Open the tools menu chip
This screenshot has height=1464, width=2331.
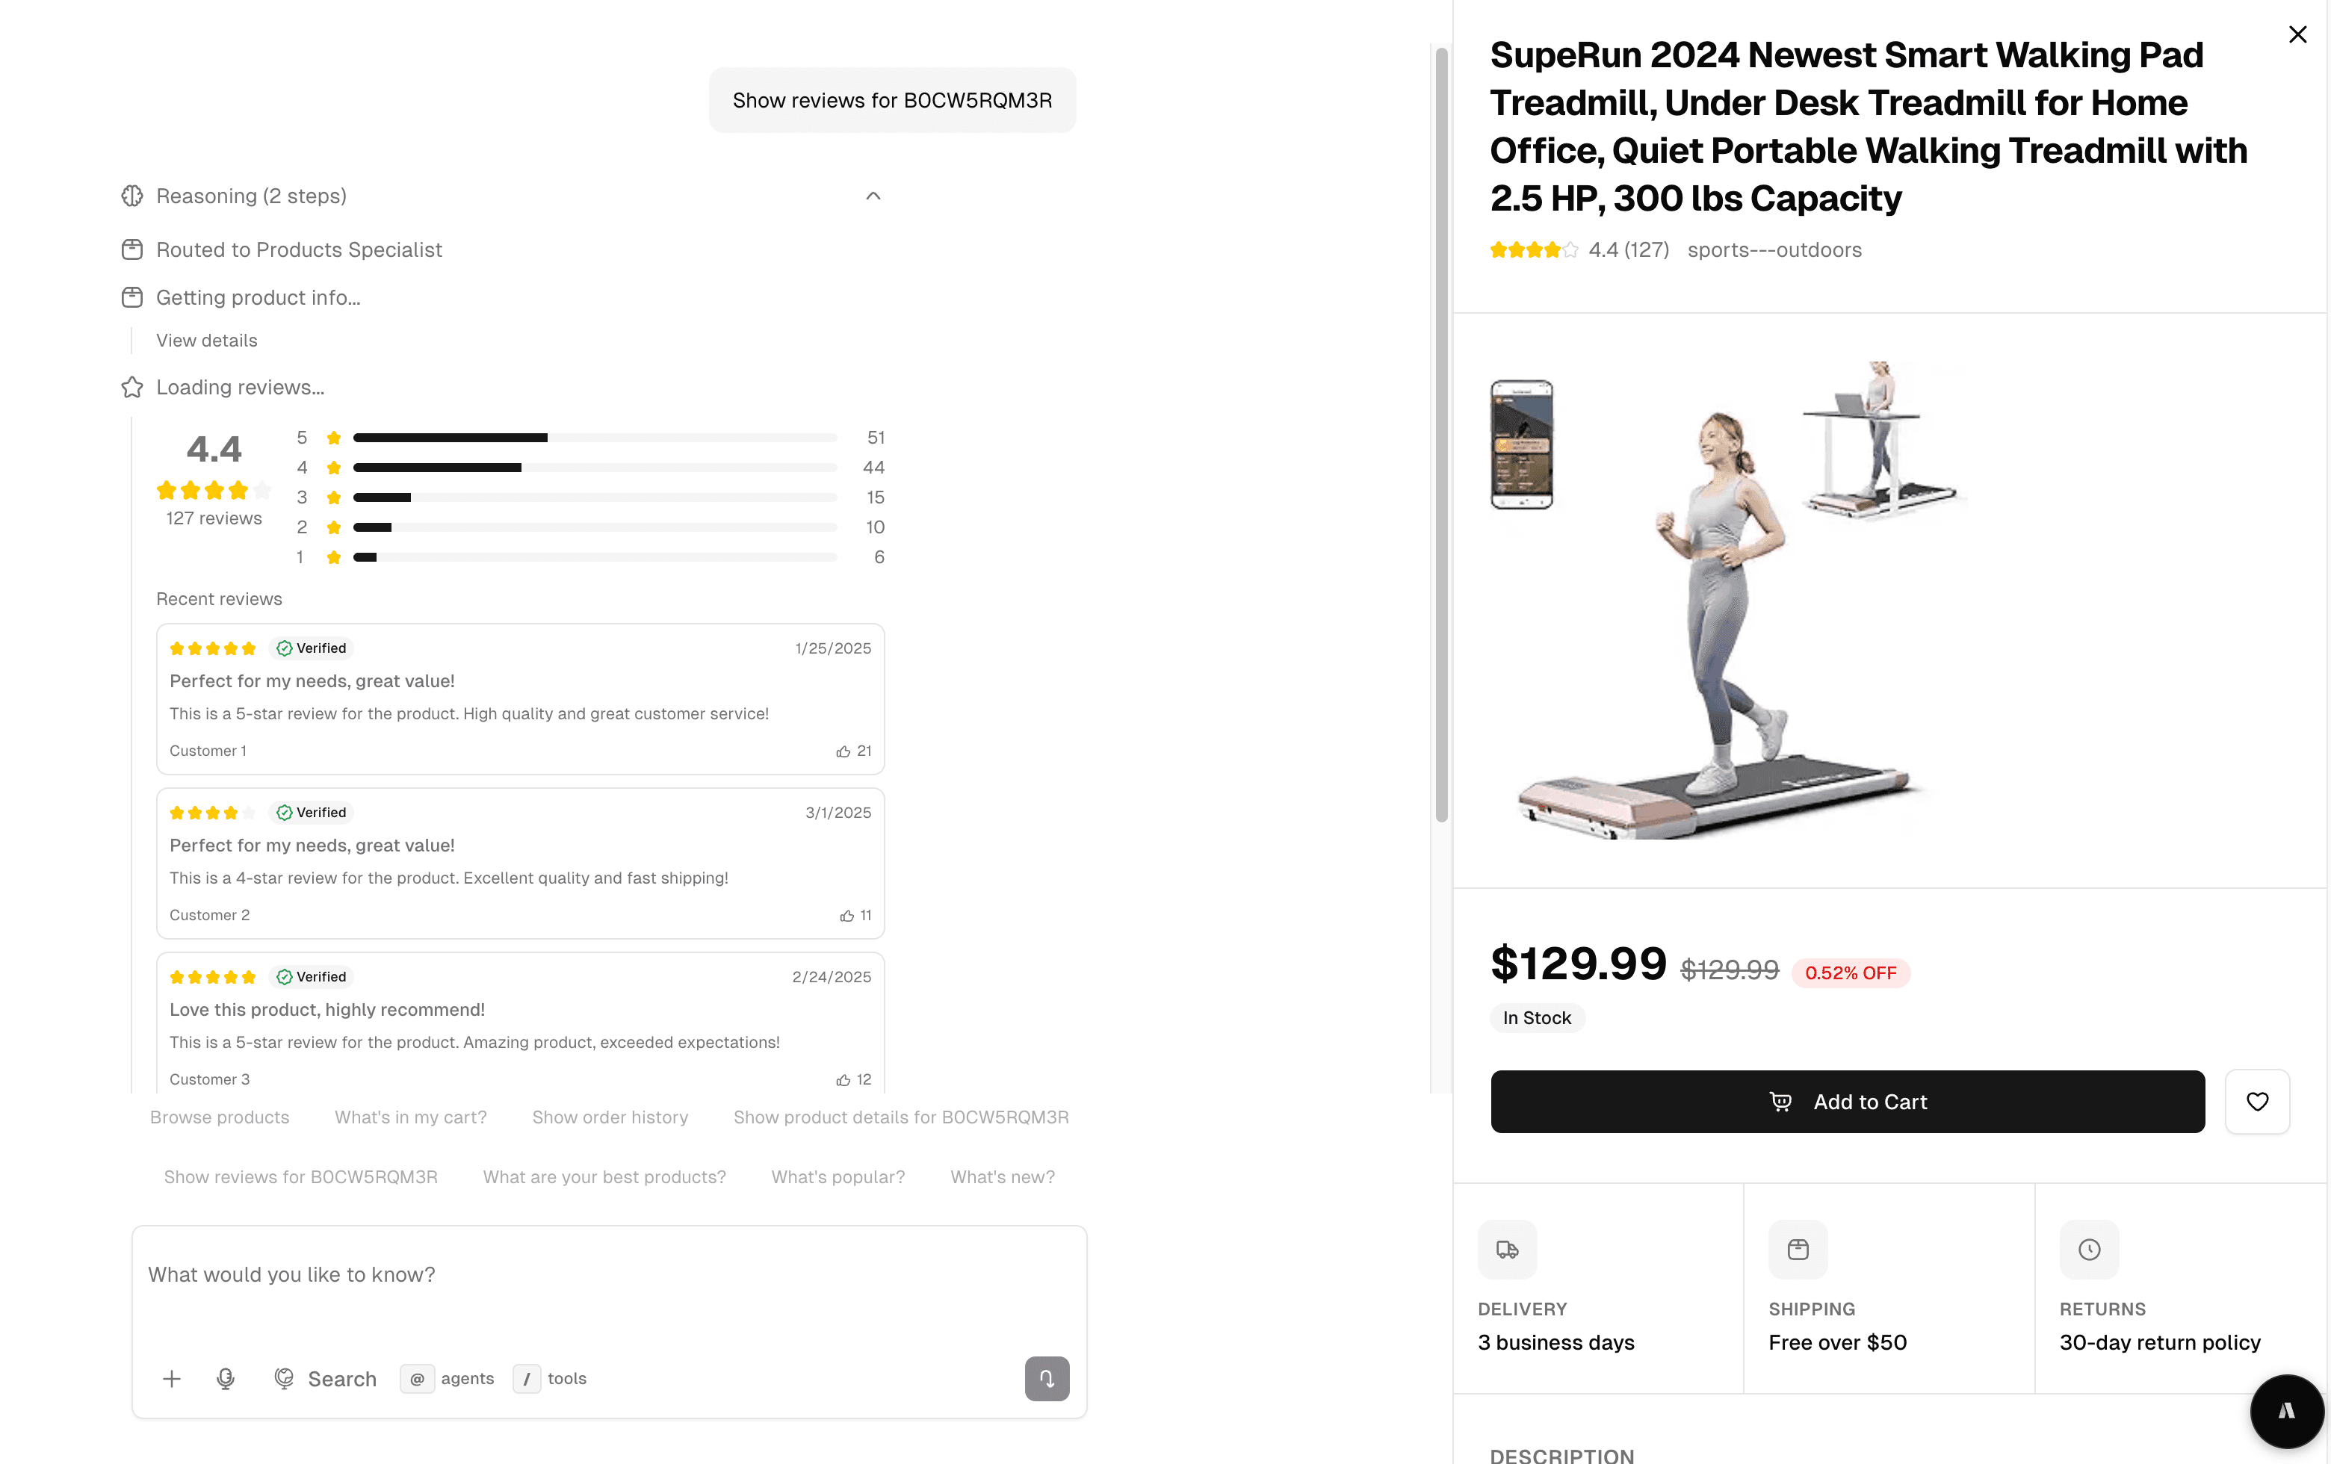[549, 1378]
